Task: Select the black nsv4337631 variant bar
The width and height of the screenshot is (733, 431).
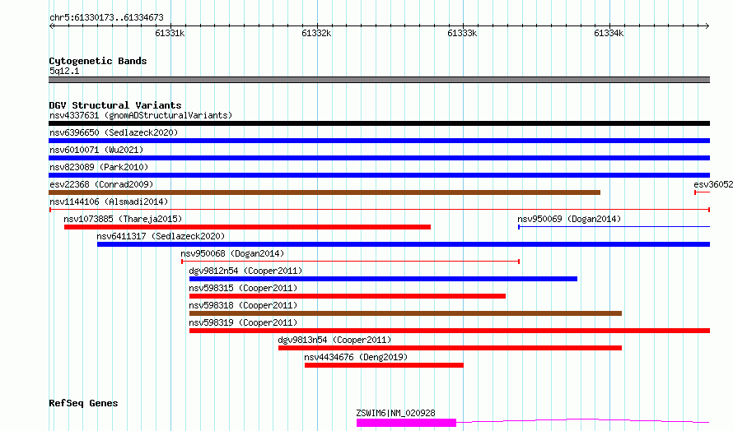Action: tap(379, 123)
